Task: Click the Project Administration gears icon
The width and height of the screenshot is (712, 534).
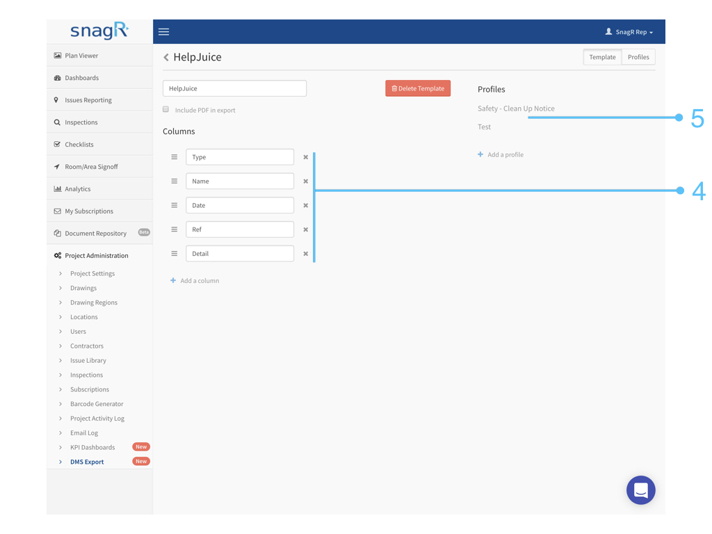Action: pyautogui.click(x=58, y=256)
